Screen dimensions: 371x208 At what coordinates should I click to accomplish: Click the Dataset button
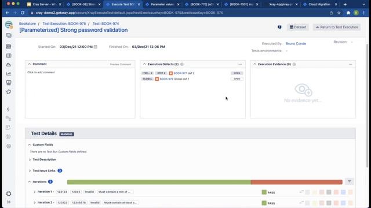(298, 27)
